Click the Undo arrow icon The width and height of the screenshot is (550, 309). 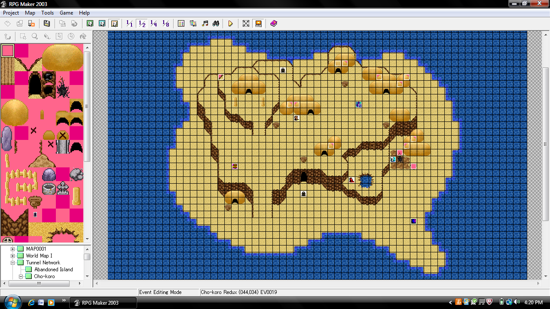tap(8, 36)
